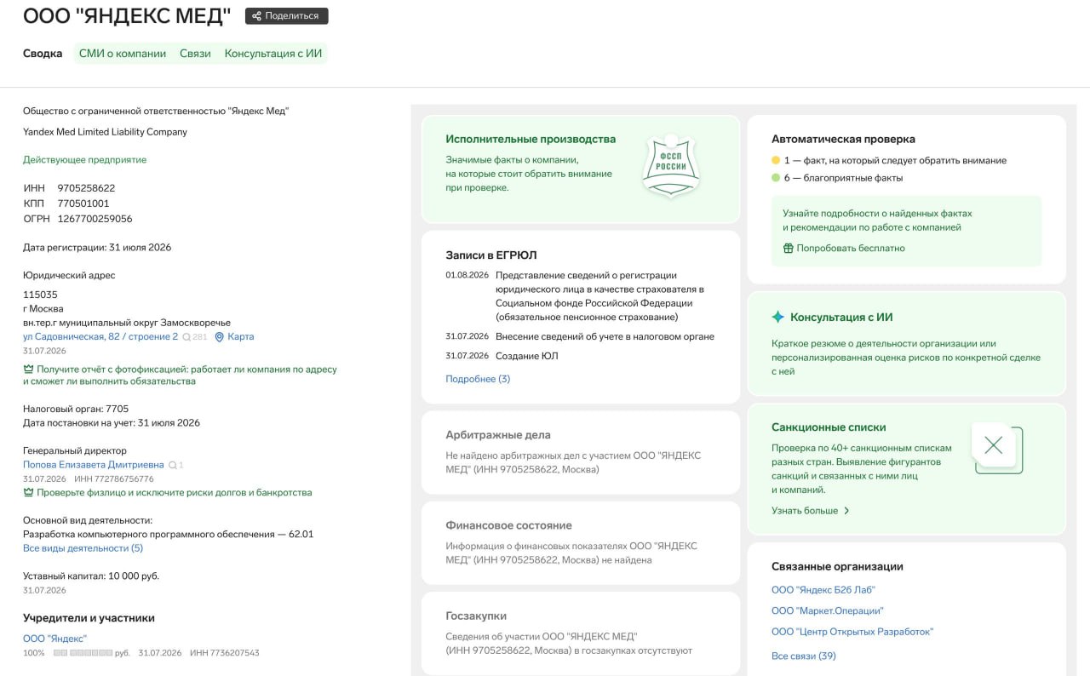Open Все связи (39) link
The width and height of the screenshot is (1090, 676).
[804, 656]
